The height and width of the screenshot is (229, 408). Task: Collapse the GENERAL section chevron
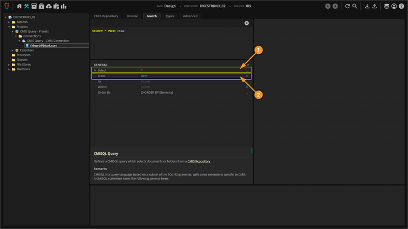tap(247, 65)
